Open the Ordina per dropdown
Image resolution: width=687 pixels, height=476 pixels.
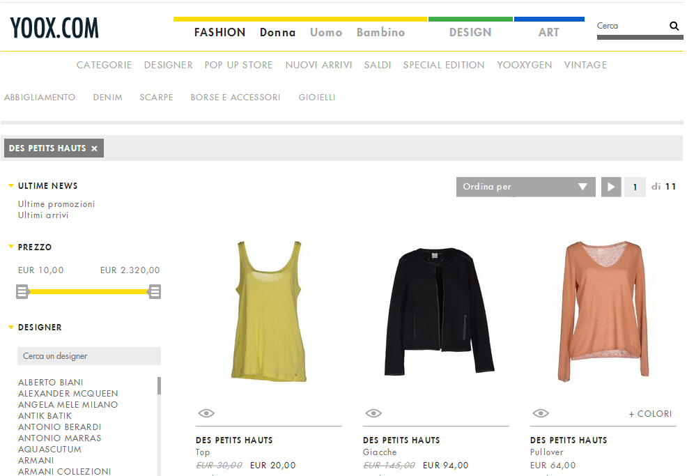coord(526,187)
